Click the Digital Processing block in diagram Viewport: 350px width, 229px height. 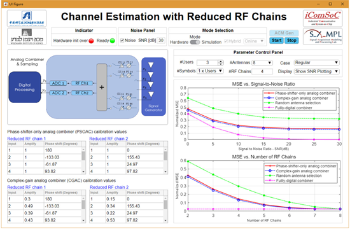click(x=25, y=87)
